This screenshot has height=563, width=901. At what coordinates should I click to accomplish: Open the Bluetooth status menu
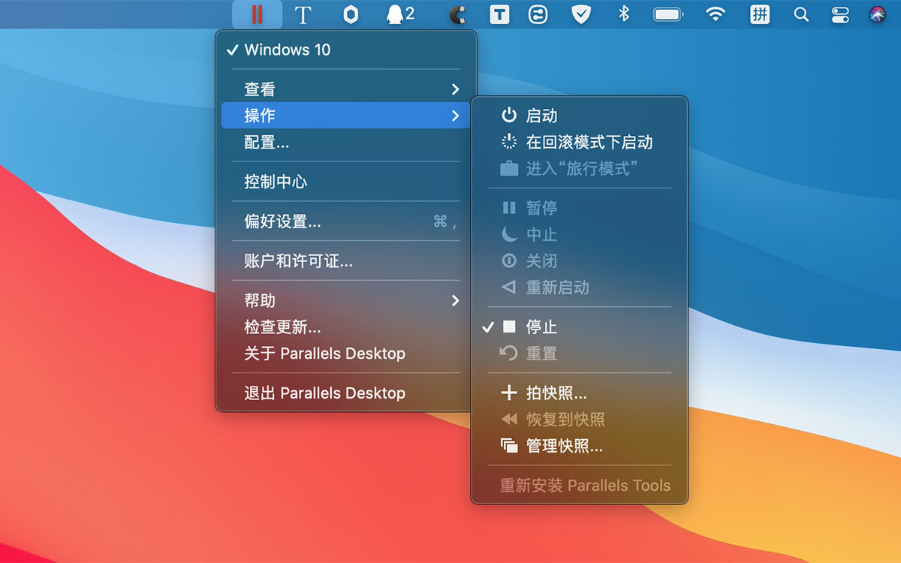(623, 14)
